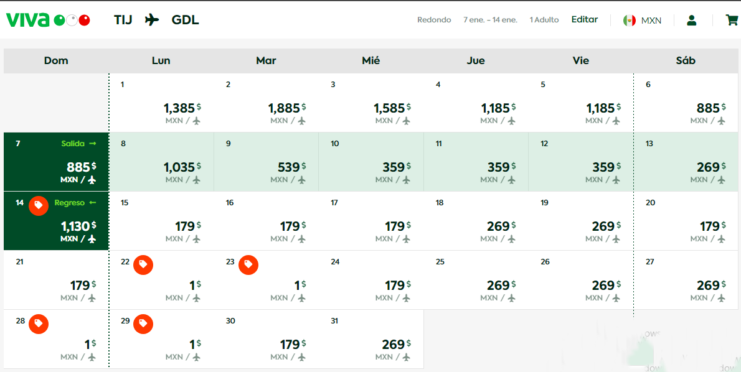
Task: Open the MXN currency selector
Action: [651, 20]
